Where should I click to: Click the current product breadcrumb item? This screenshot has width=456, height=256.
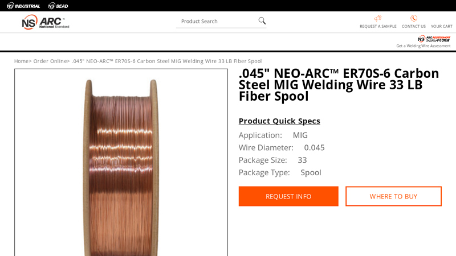point(166,61)
